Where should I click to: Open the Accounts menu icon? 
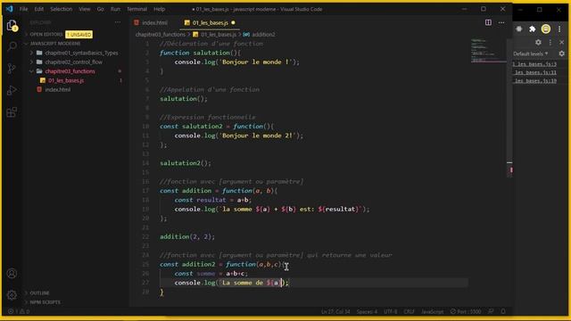click(x=12, y=274)
